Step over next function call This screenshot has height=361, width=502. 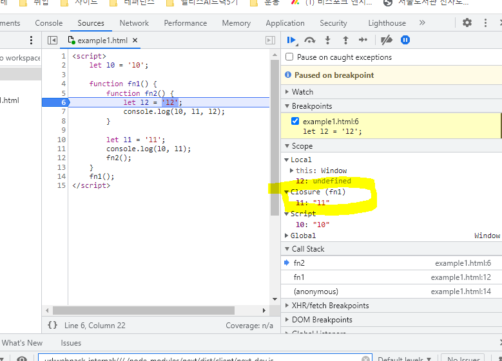pos(309,40)
